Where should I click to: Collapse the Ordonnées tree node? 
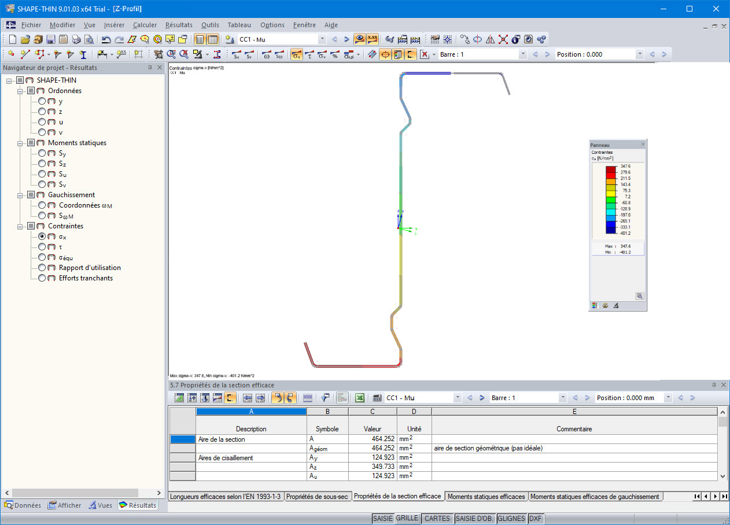click(20, 91)
